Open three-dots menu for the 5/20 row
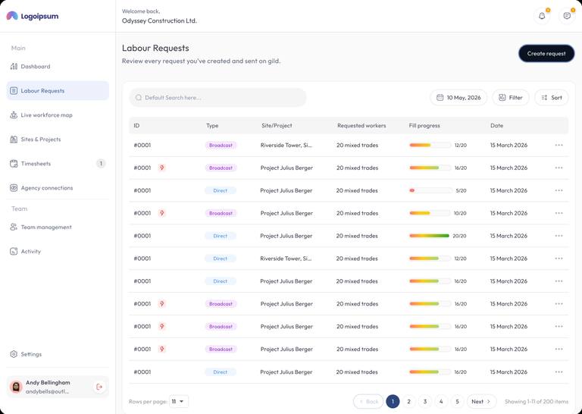 pos(559,190)
